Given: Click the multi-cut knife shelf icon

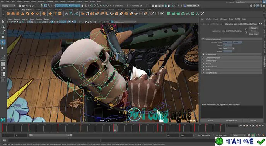Looking at the screenshot, I should point(152,14).
